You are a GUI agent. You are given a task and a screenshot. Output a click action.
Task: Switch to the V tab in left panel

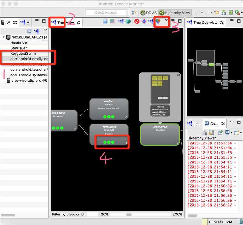point(25,23)
